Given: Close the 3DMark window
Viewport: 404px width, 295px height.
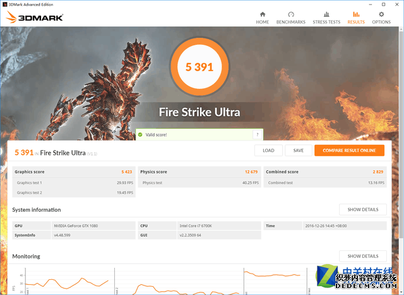Looking at the screenshot, I should pyautogui.click(x=397, y=4).
